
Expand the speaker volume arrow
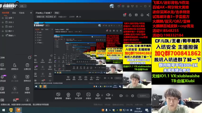[112, 95]
